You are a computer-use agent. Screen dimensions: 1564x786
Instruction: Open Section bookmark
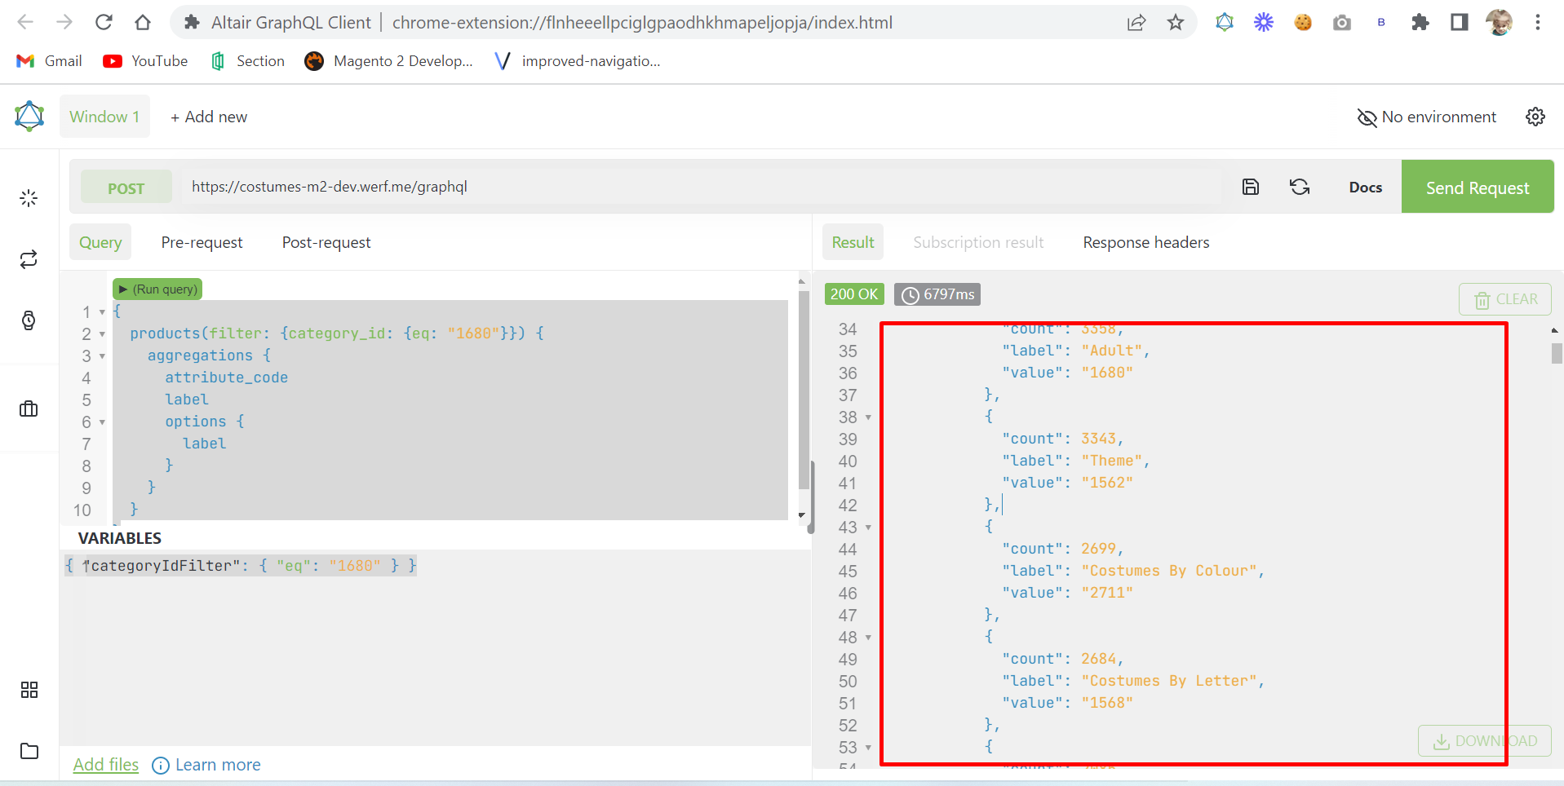[248, 61]
